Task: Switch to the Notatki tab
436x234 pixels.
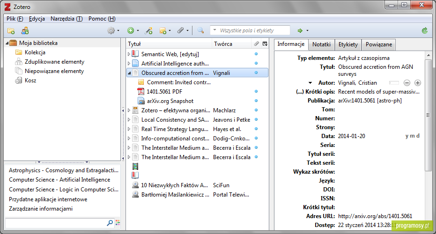Action: click(321, 44)
